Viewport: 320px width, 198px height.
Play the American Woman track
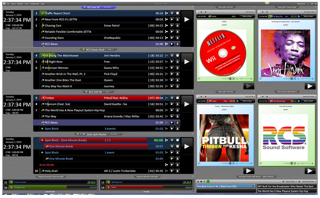pos(172,67)
